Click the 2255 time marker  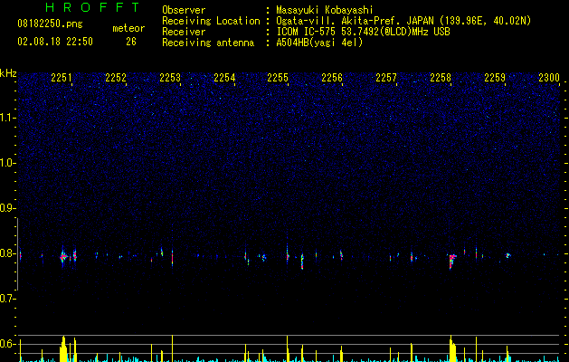278,78
